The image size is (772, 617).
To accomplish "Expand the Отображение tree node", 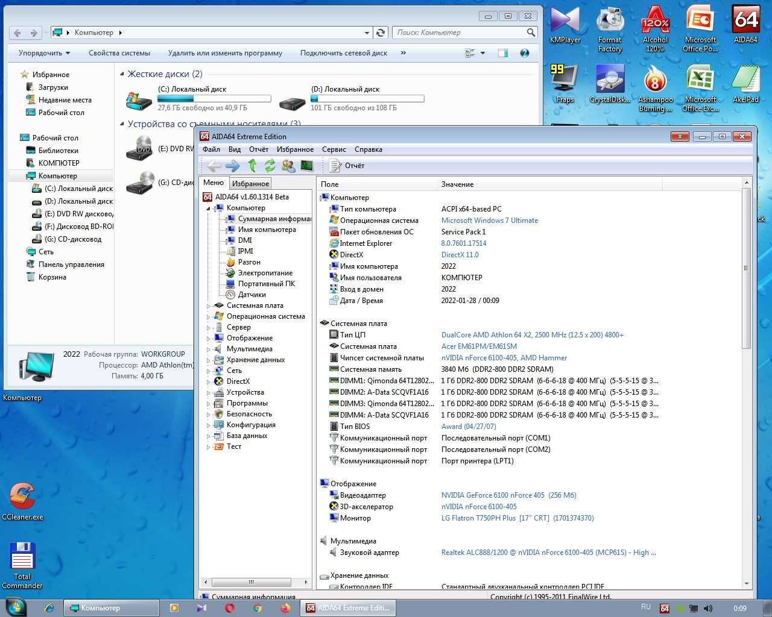I will tap(209, 338).
